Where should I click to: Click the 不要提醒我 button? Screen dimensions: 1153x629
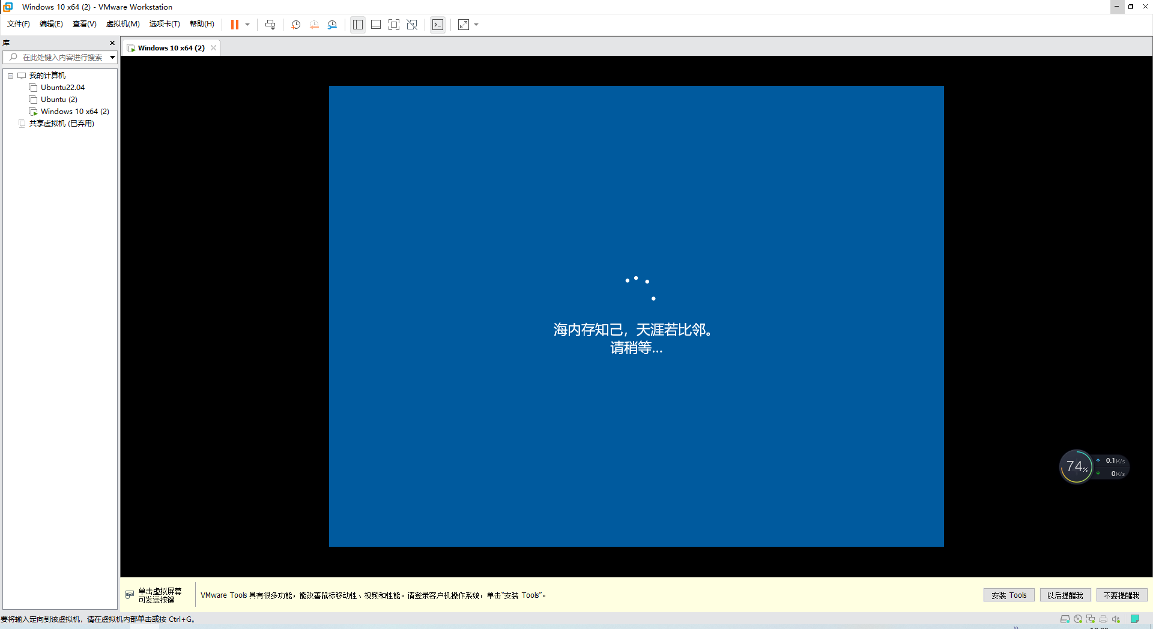click(1121, 595)
